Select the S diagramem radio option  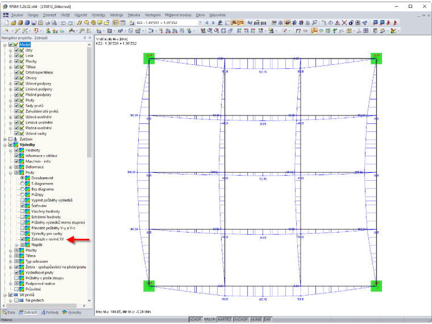tap(22, 184)
